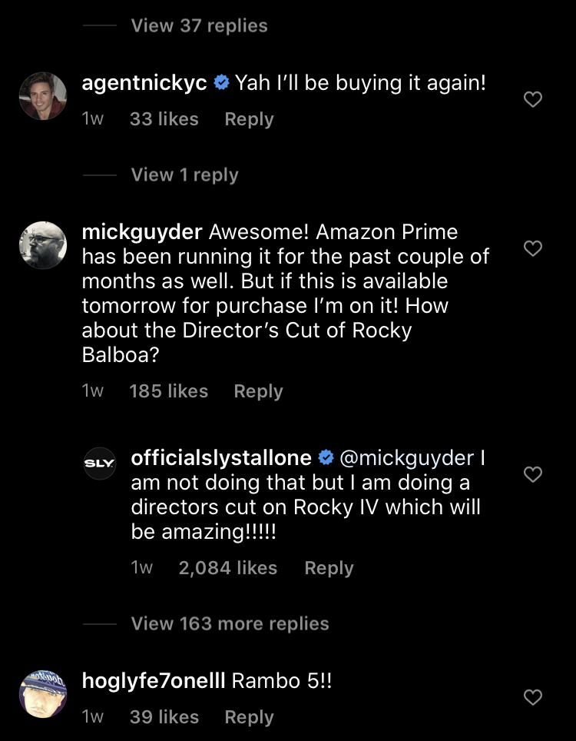Like mickguyder's comment with the heart

click(532, 248)
